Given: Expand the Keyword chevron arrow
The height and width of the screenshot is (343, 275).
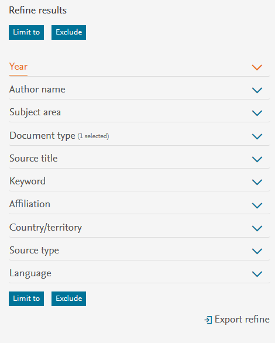Looking at the screenshot, I should point(257,182).
